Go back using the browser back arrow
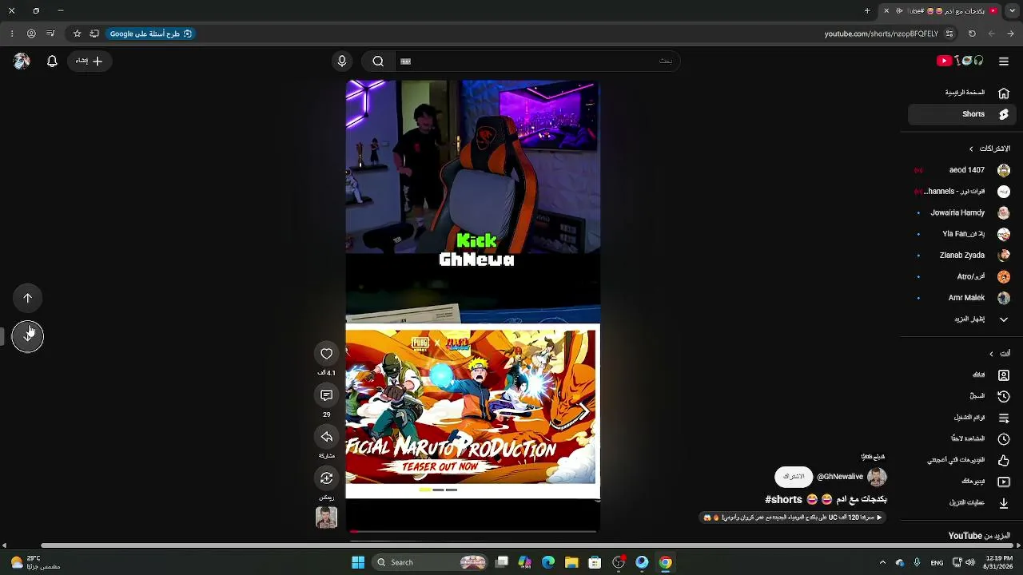 pos(1012,34)
